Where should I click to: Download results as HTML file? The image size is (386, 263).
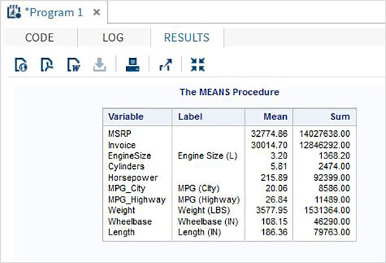tap(21, 64)
